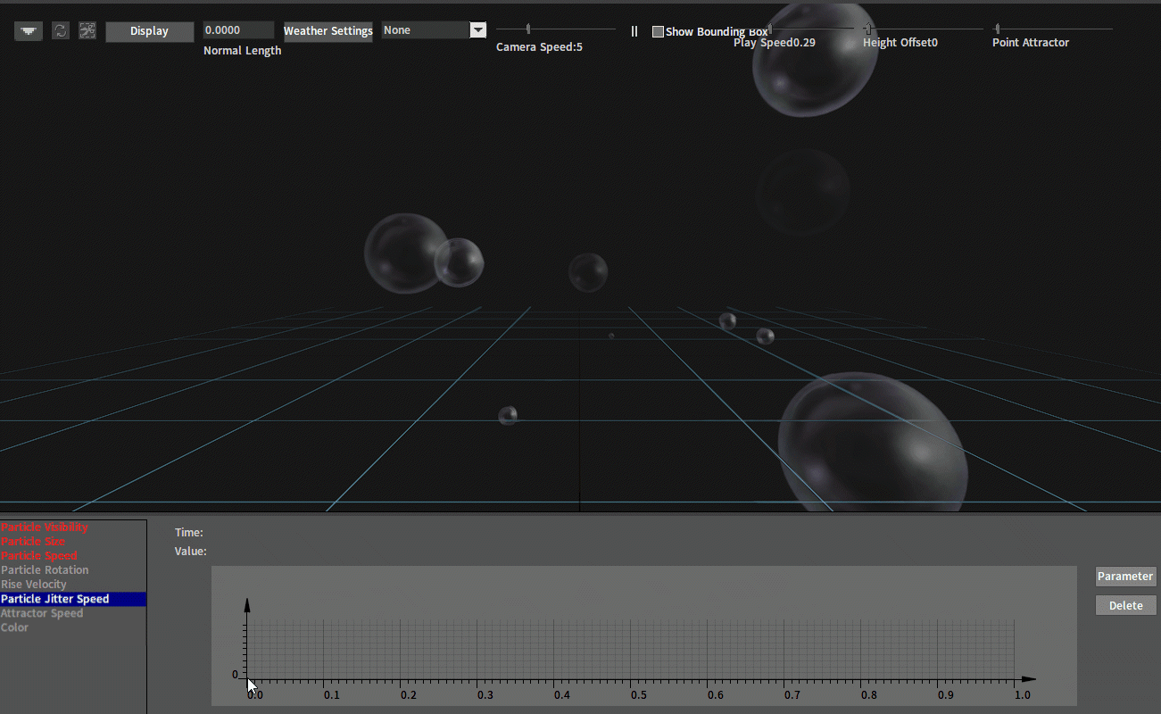The height and width of the screenshot is (714, 1161).
Task: Select Particle Speed in the curve list
Action: [x=73, y=556]
